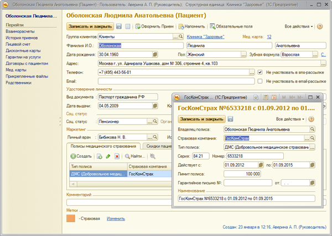Click Изменить link next to Страховая label
332x236 pixels.
click(x=116, y=218)
